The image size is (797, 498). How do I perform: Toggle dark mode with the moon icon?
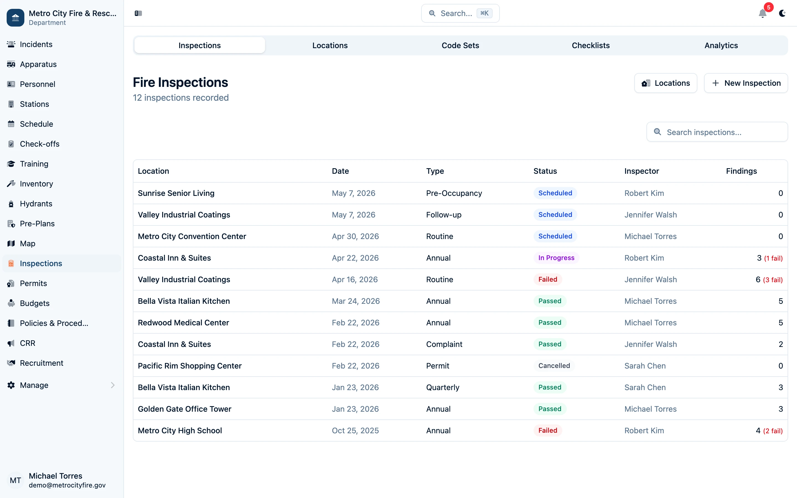point(783,14)
